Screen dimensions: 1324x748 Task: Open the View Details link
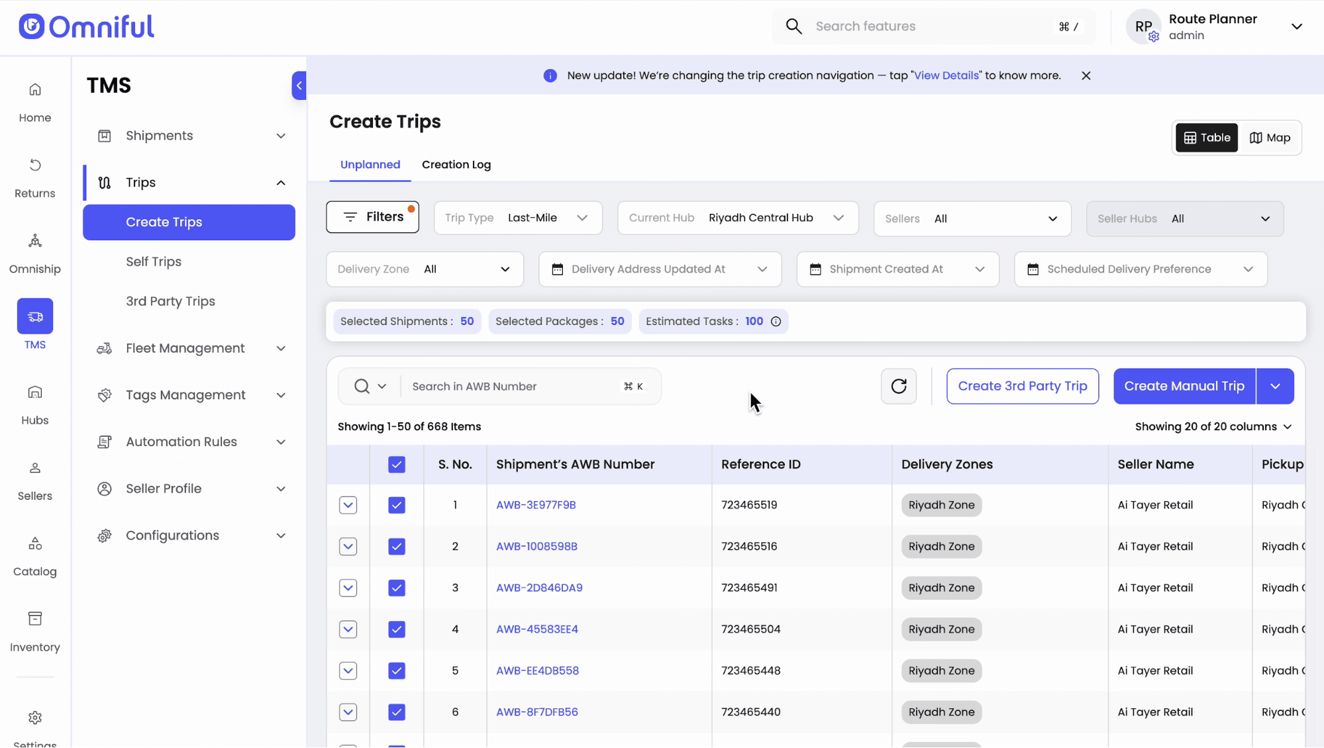[946, 76]
